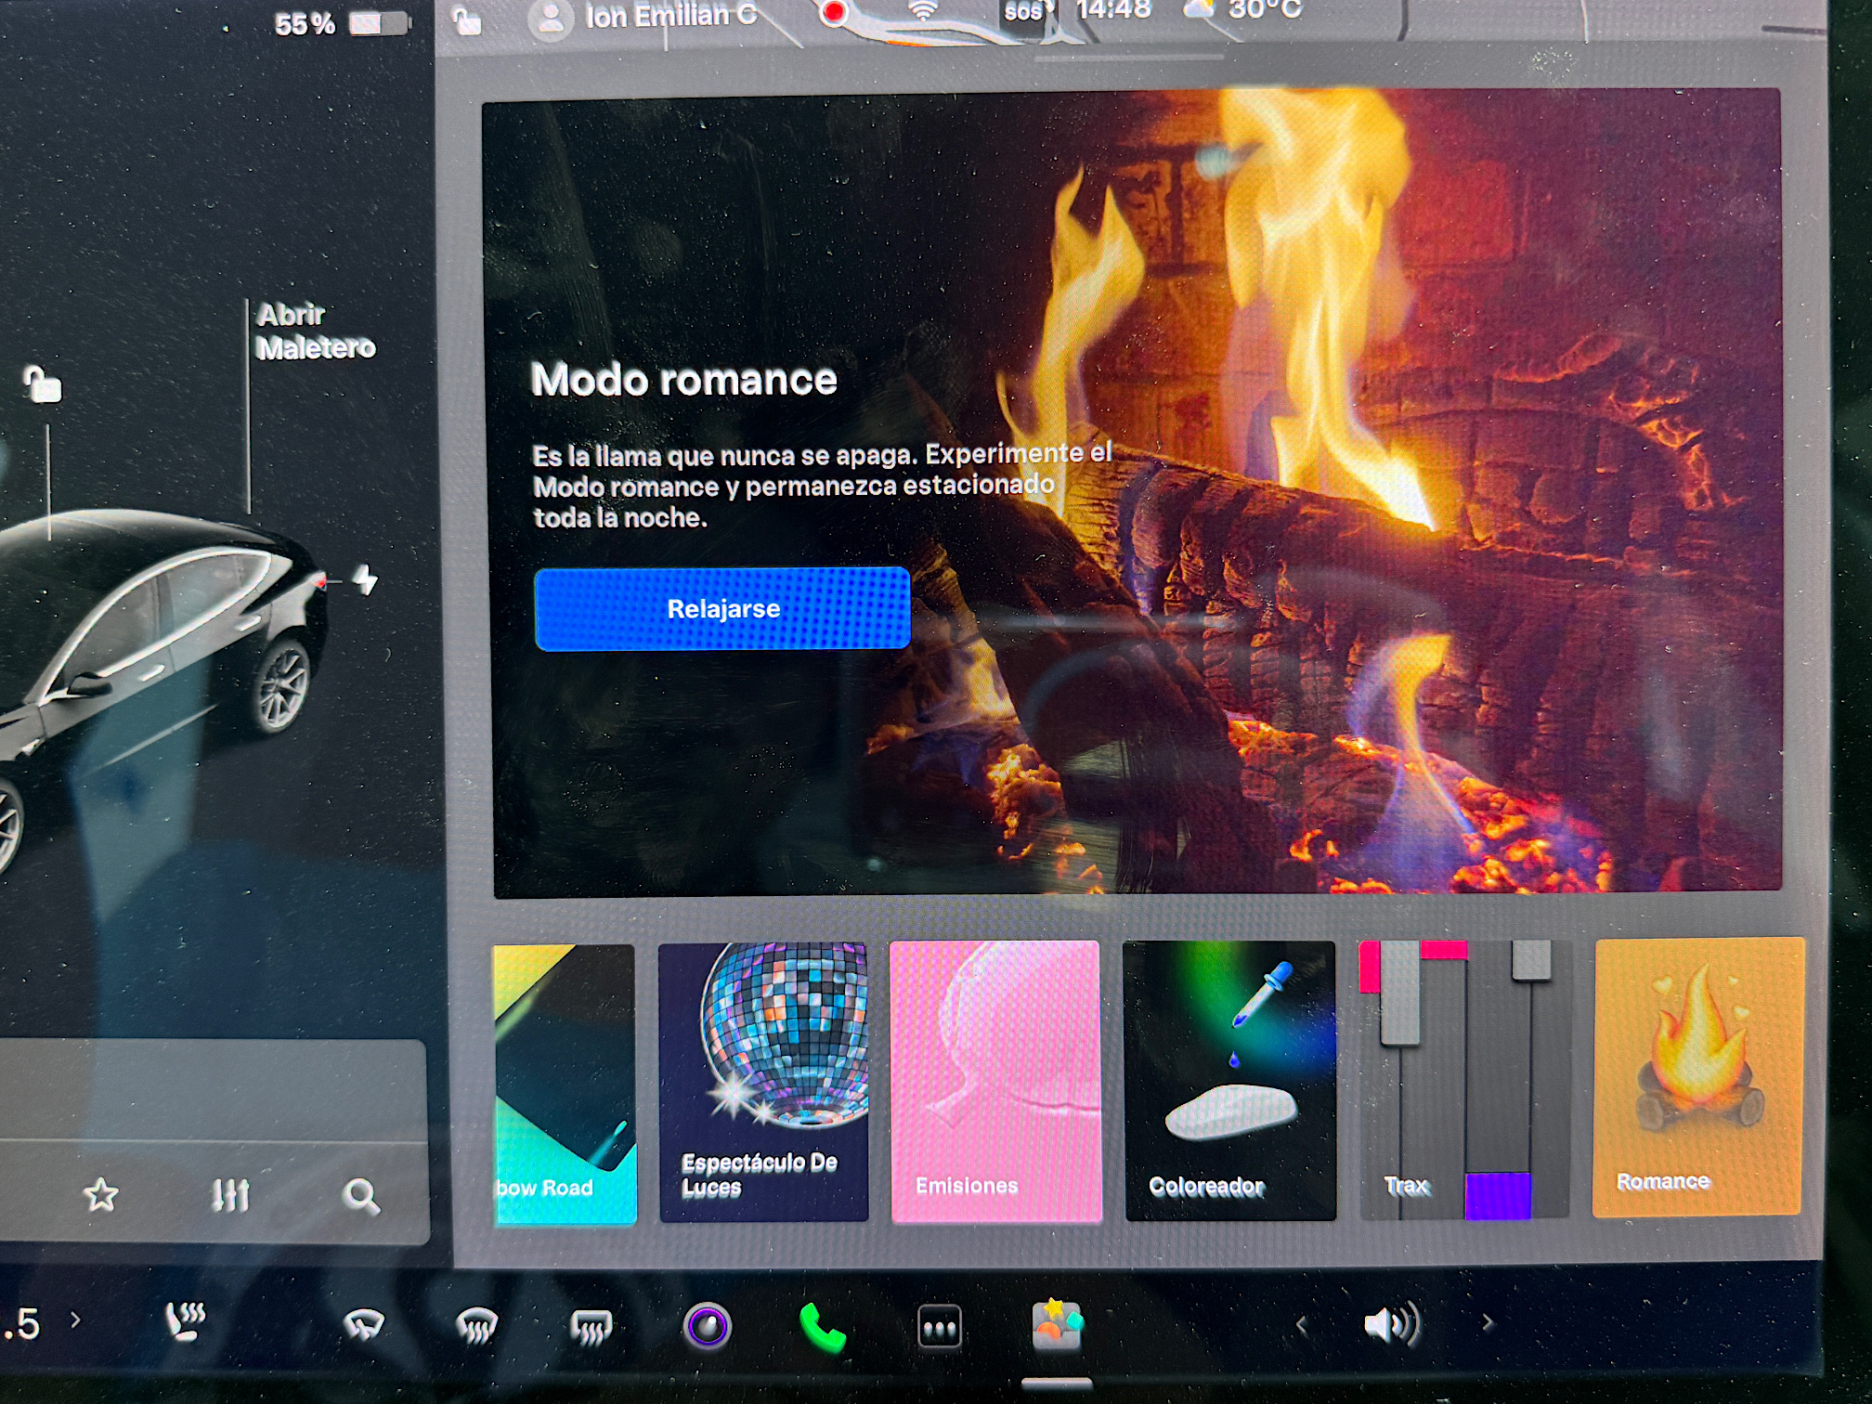The width and height of the screenshot is (1872, 1404).
Task: Increase volume with right chevron
Action: tap(1488, 1323)
